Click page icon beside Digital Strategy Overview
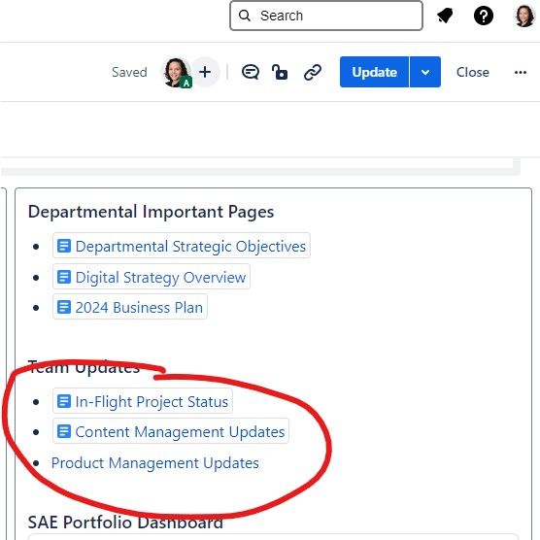This screenshot has height=540, width=540. coord(64,277)
